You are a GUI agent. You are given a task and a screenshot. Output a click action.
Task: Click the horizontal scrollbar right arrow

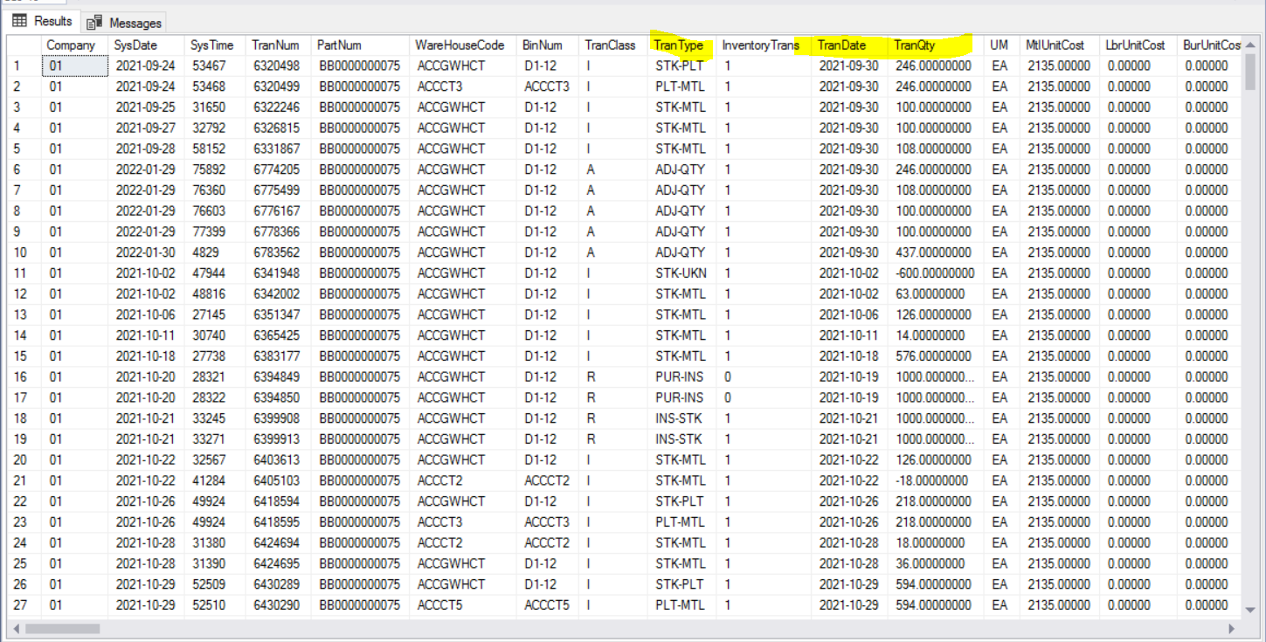[x=1232, y=628]
